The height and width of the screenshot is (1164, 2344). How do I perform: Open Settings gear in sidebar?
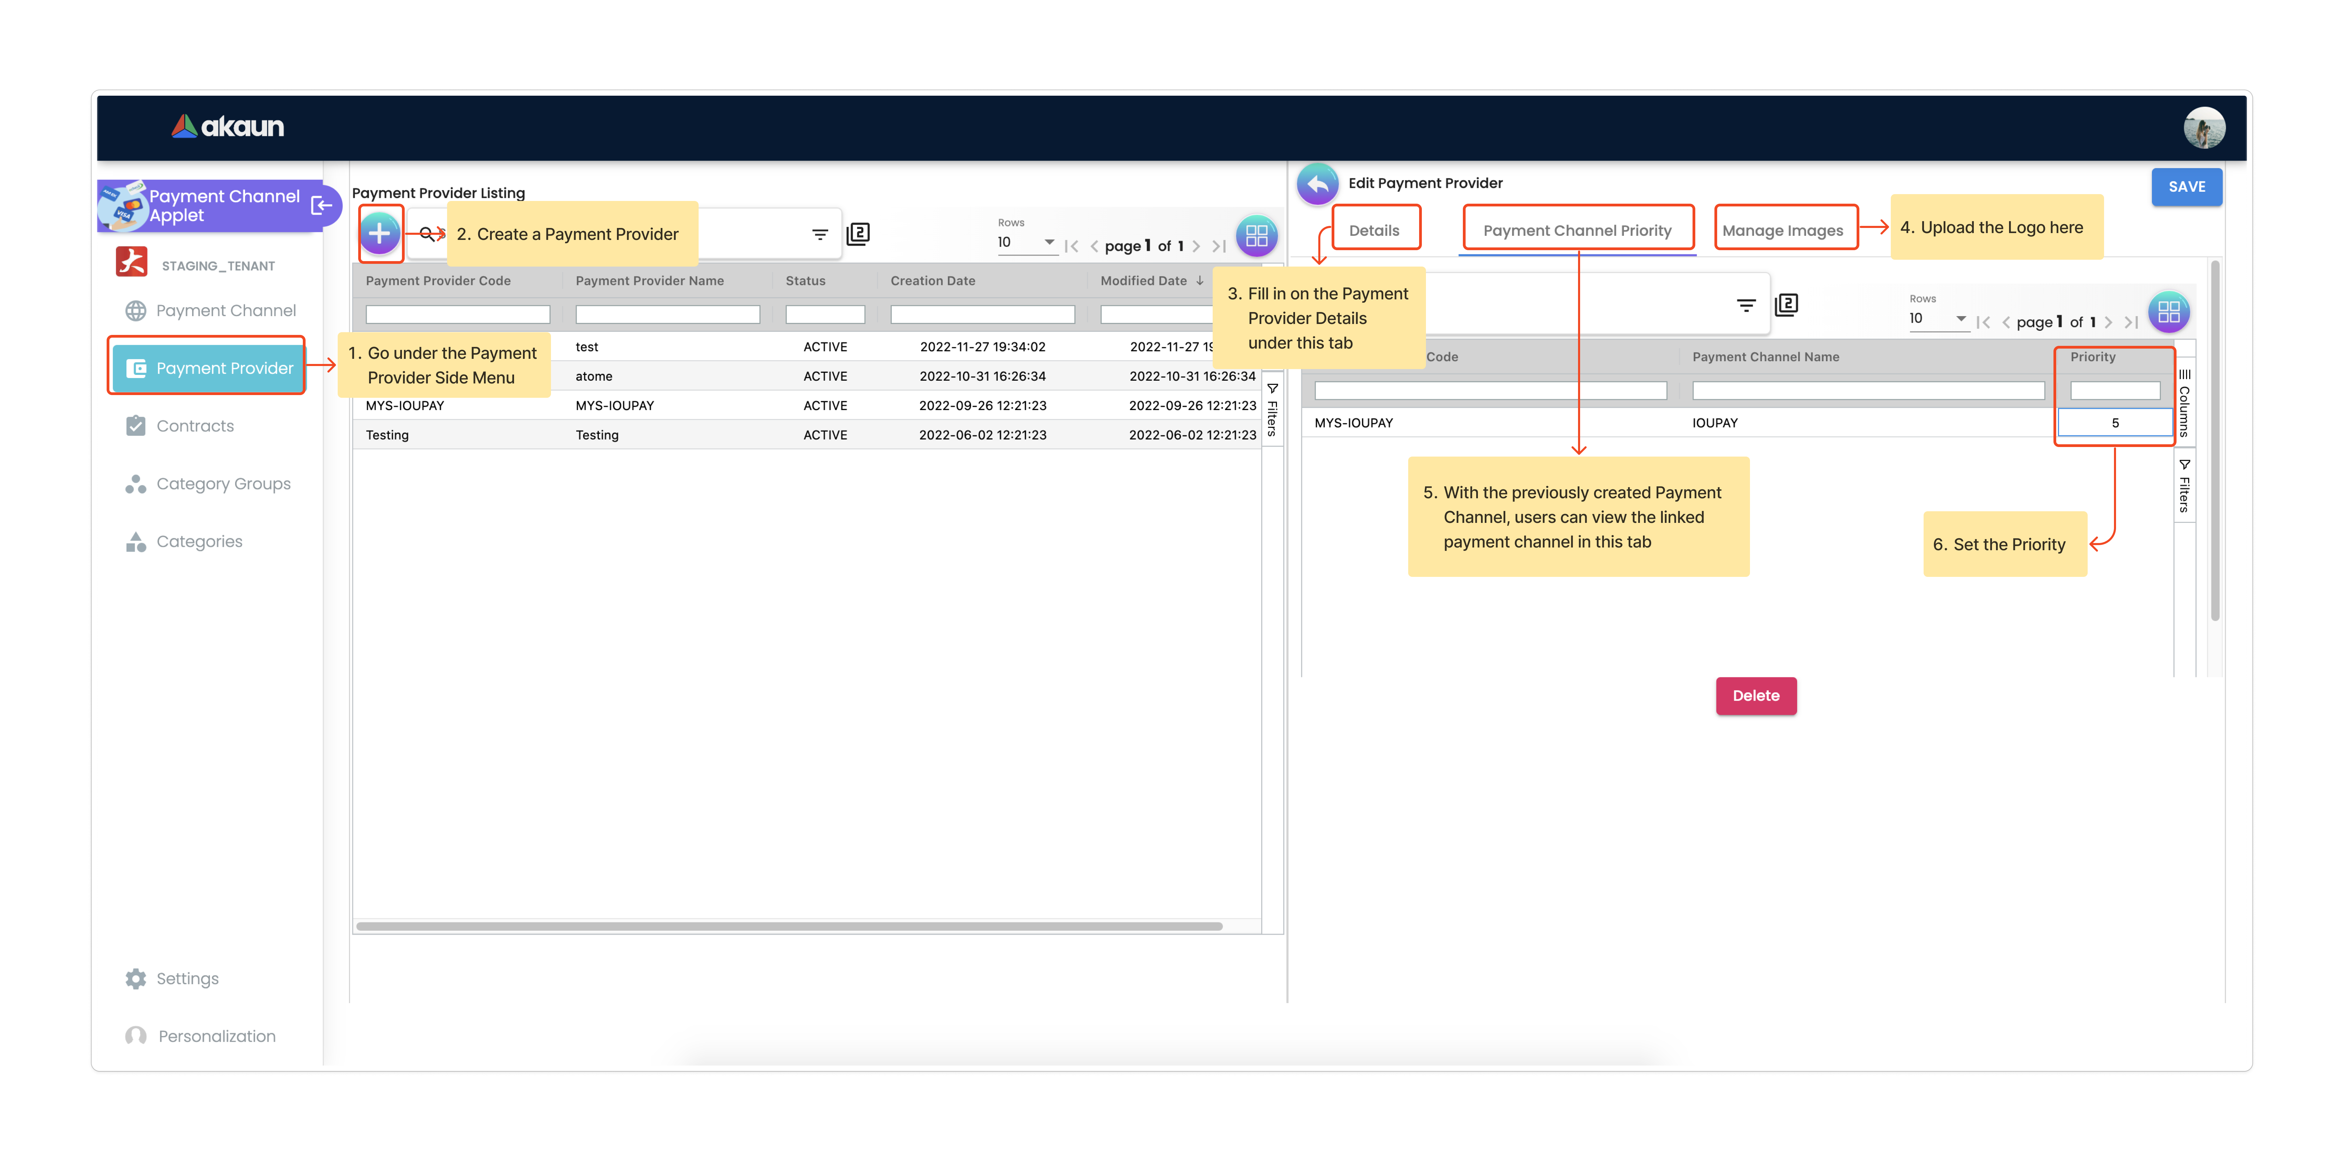(x=136, y=978)
